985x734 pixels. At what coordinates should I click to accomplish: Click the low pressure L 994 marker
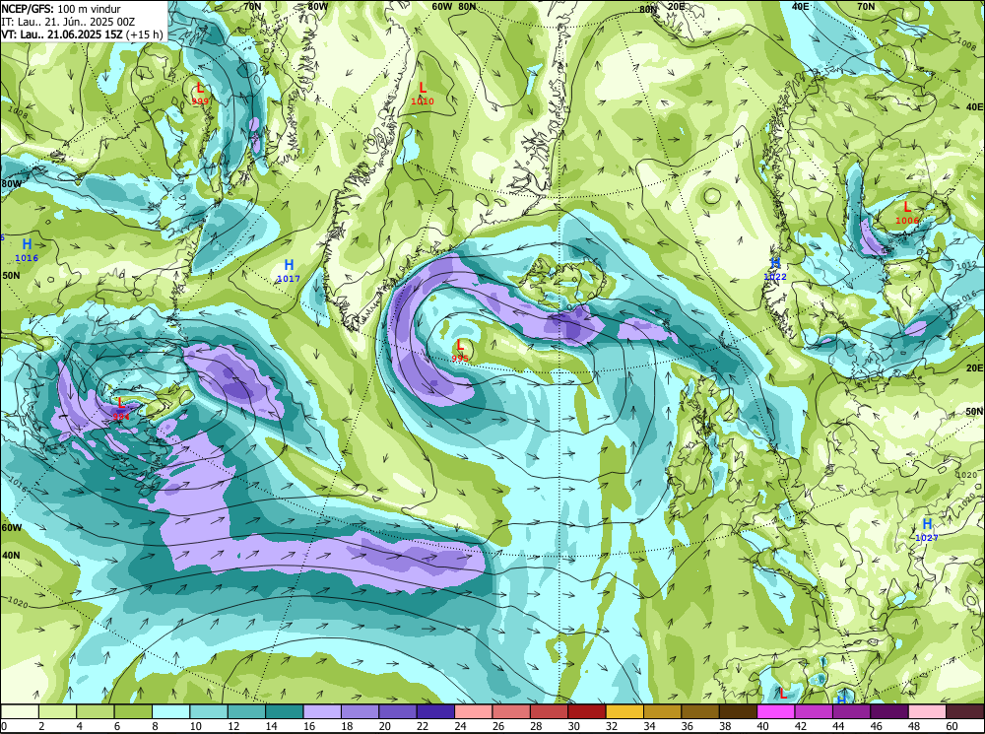click(120, 409)
